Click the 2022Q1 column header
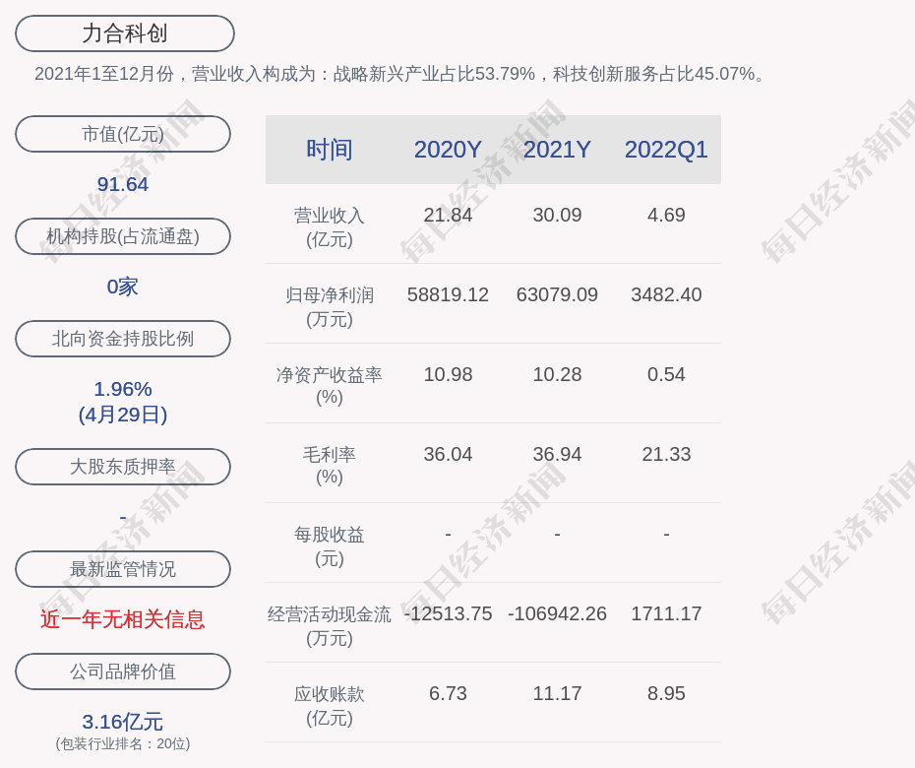The image size is (915, 768). click(666, 150)
